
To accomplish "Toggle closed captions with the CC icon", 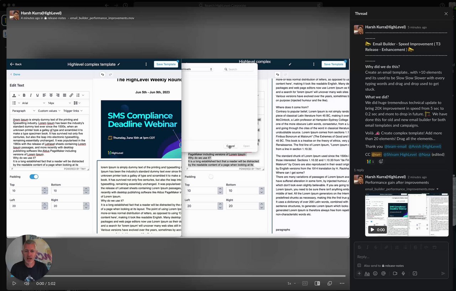I will click(x=305, y=284).
